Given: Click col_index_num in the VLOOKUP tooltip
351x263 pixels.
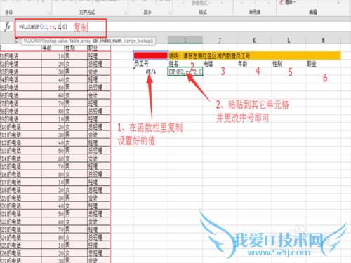Looking at the screenshot, I should [107, 41].
